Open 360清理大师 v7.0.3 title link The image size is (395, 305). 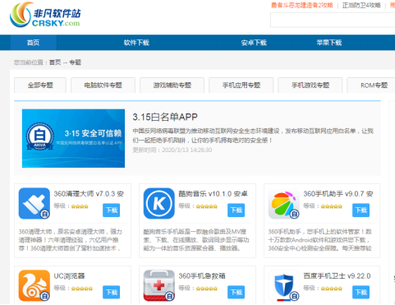89,194
